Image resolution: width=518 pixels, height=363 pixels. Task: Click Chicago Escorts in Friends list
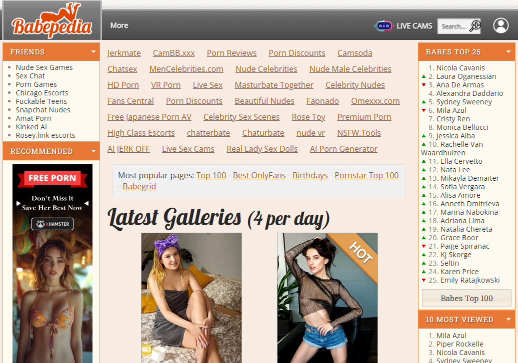(41, 93)
